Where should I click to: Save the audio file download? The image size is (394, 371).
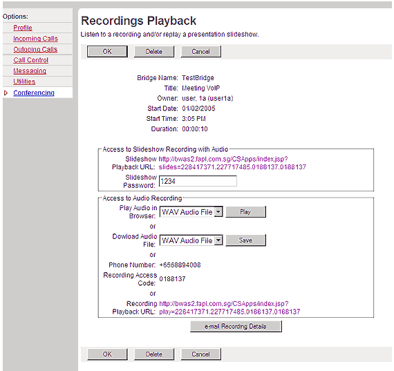tap(245, 240)
